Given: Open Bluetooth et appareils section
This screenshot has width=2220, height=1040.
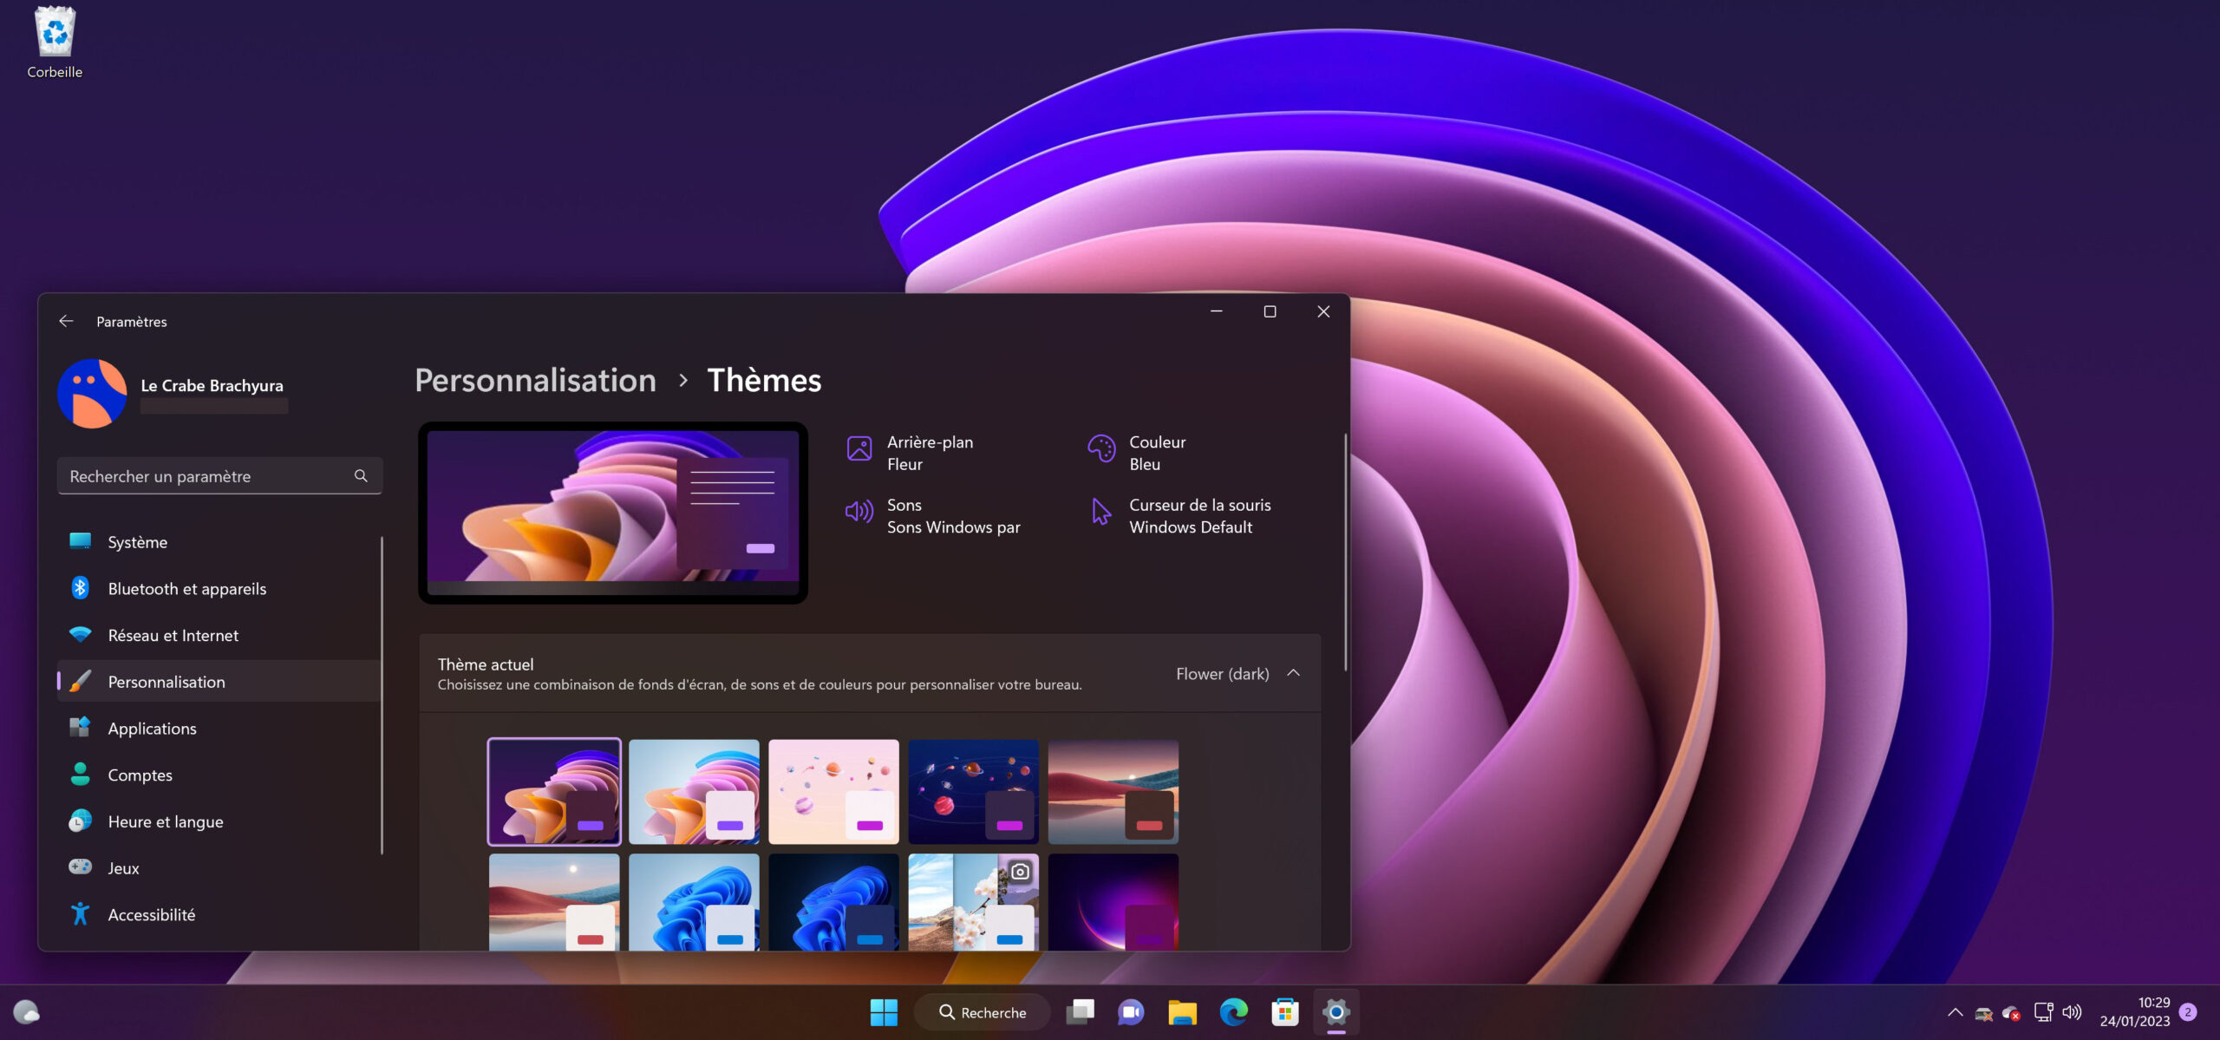Looking at the screenshot, I should 219,589.
